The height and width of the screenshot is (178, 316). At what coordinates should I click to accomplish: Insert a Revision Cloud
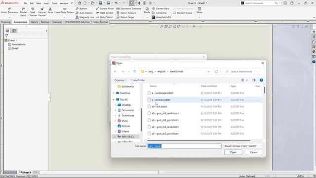(182, 13)
